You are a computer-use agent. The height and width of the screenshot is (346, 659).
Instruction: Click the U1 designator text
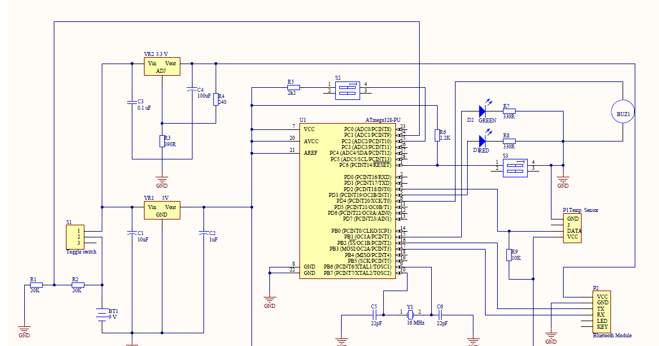(302, 120)
